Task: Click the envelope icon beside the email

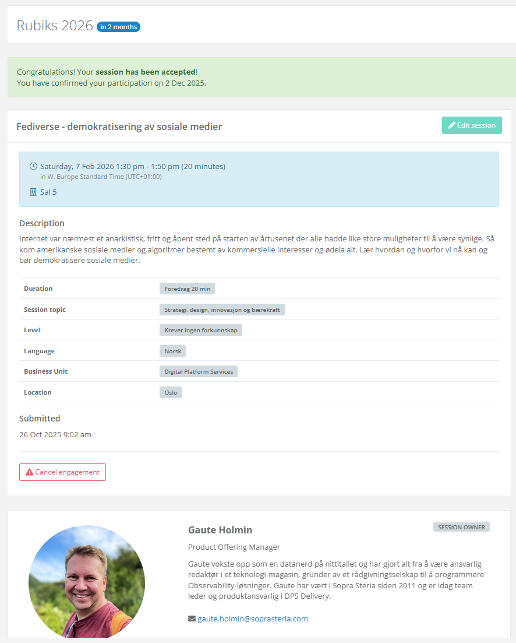Action: coord(192,619)
